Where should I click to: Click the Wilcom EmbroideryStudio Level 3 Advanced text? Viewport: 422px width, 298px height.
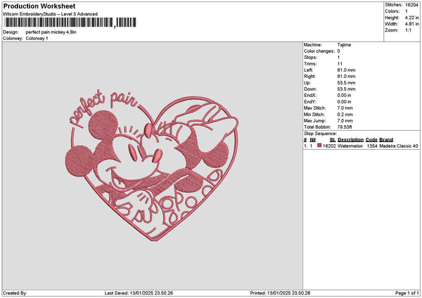click(x=51, y=14)
